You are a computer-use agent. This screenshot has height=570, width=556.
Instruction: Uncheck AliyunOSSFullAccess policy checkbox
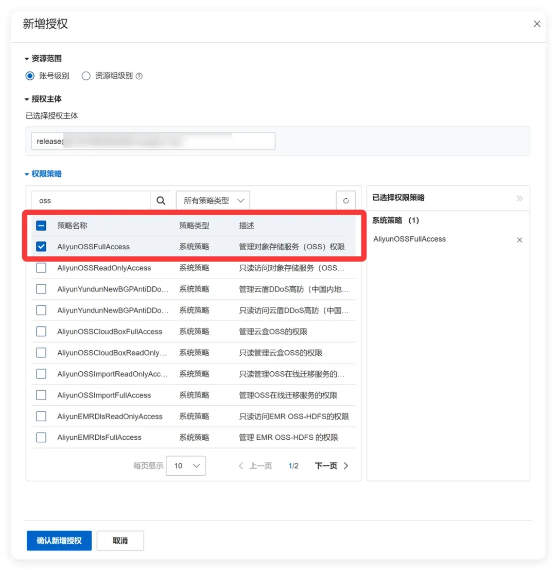tap(41, 247)
